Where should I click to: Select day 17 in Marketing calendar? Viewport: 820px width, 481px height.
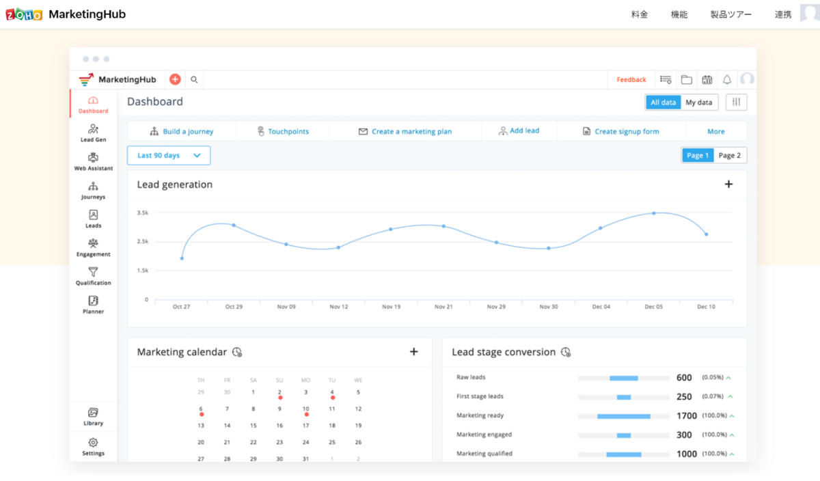click(305, 425)
